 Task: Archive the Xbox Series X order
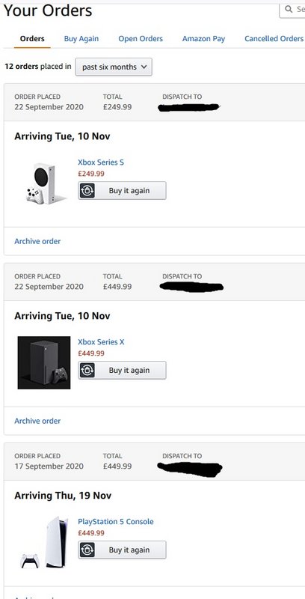tap(37, 421)
